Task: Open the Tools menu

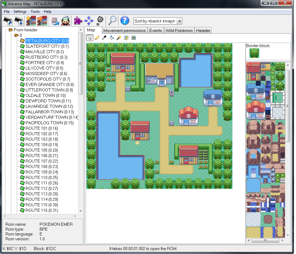Action: [35, 12]
